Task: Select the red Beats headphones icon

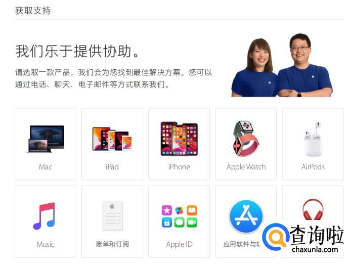Action: pyautogui.click(x=313, y=210)
